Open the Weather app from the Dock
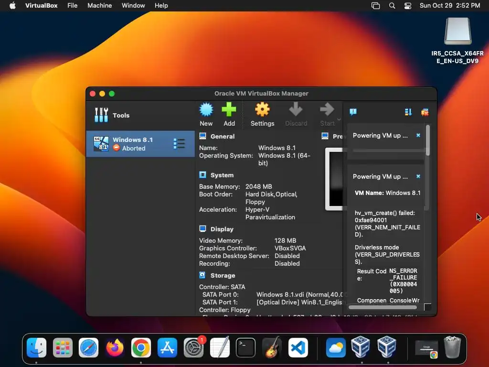 tap(336, 347)
